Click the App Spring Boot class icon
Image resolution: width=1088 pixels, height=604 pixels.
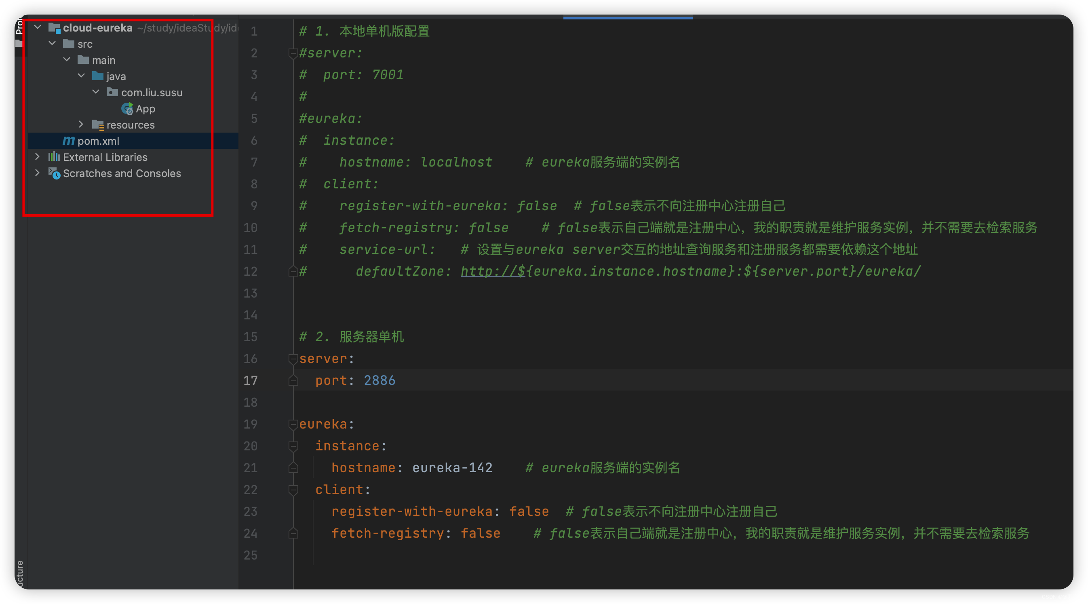127,109
